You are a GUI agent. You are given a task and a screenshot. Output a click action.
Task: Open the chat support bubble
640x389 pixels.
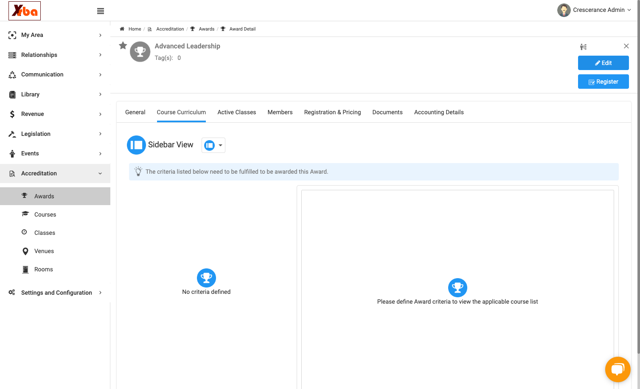click(x=618, y=369)
